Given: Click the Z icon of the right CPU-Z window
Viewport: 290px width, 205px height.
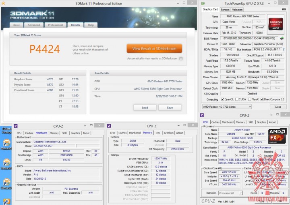Looking at the screenshot, I should click(x=202, y=115).
